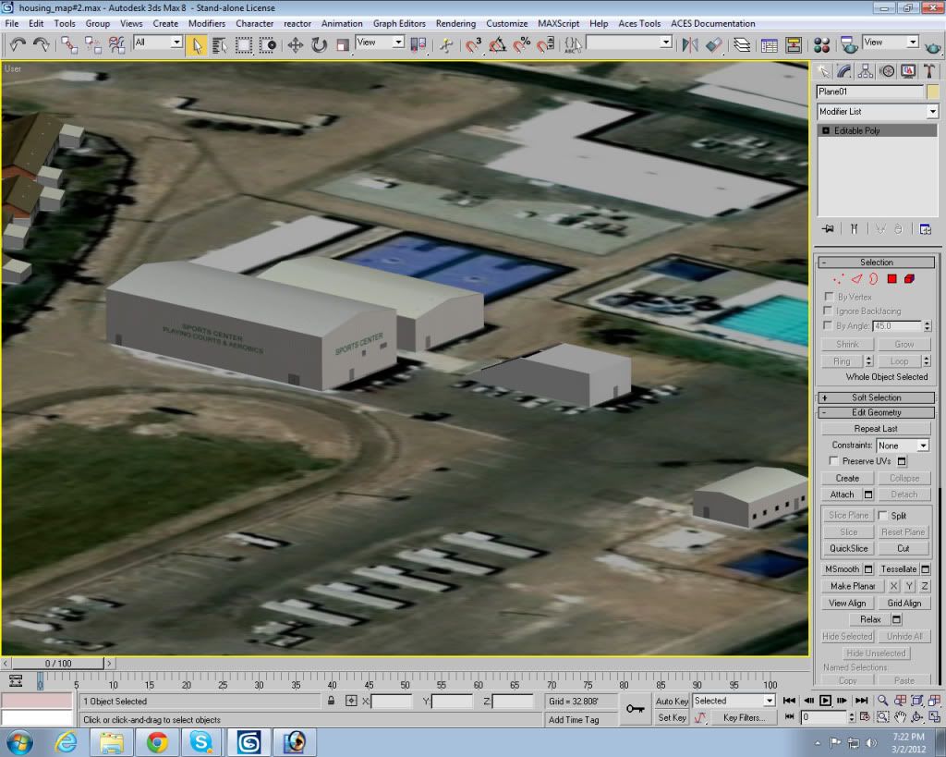Switch to Polygon sub-object selection
The image size is (946, 757).
pos(892,278)
